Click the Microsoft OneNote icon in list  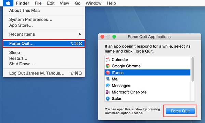tap(108, 92)
